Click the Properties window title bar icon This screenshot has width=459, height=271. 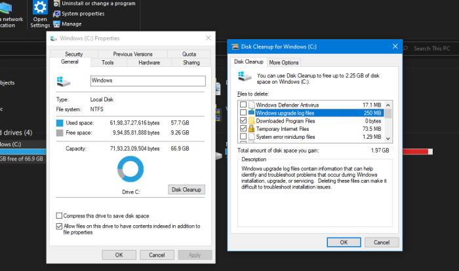point(54,39)
